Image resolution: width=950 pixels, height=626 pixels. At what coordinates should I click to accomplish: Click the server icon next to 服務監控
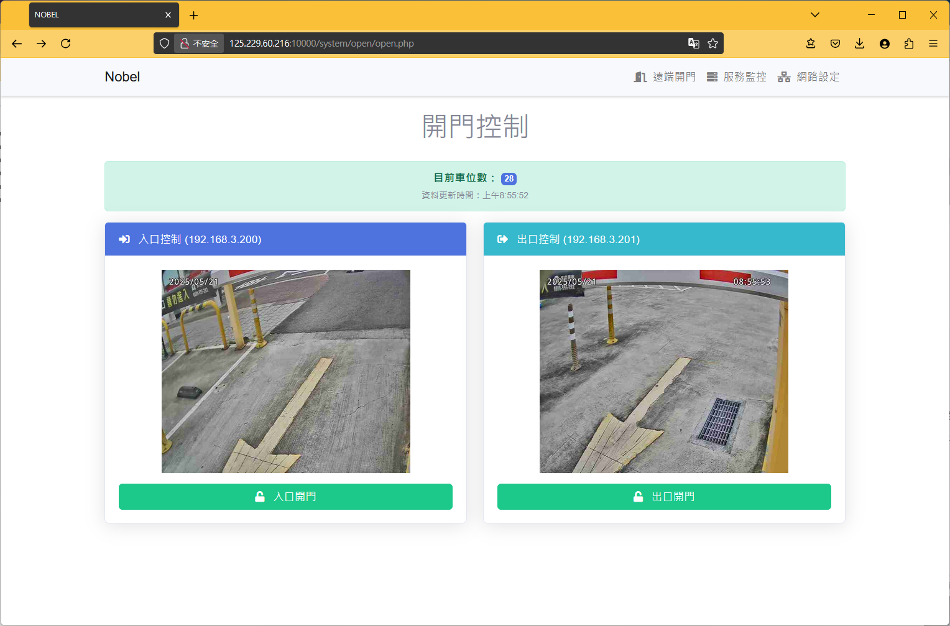tap(712, 77)
